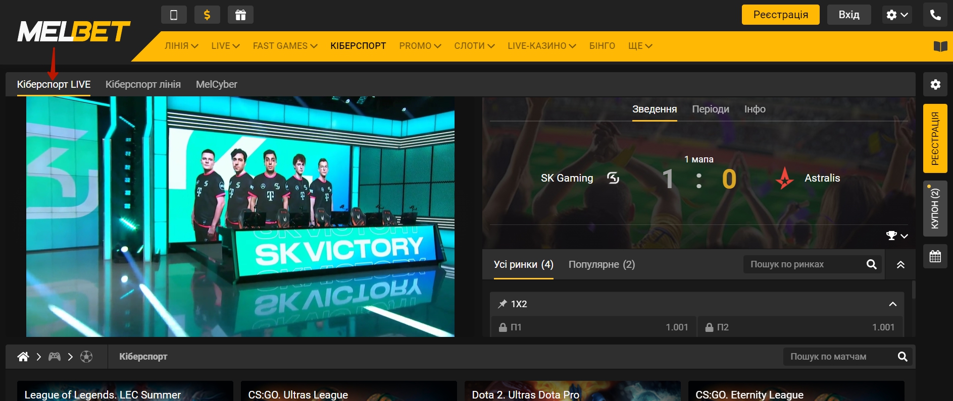Expand the trophy dropdown

pos(896,236)
